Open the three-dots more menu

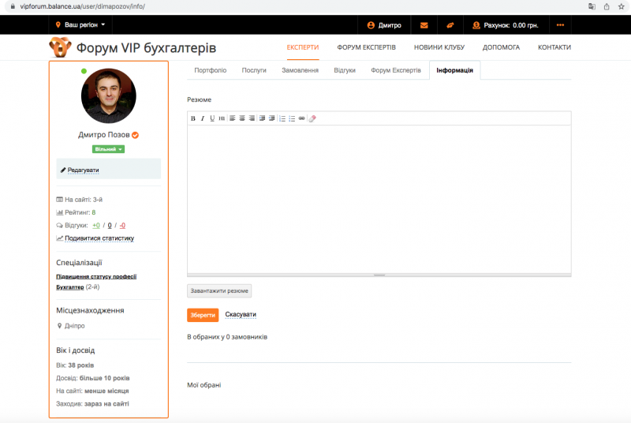[560, 25]
